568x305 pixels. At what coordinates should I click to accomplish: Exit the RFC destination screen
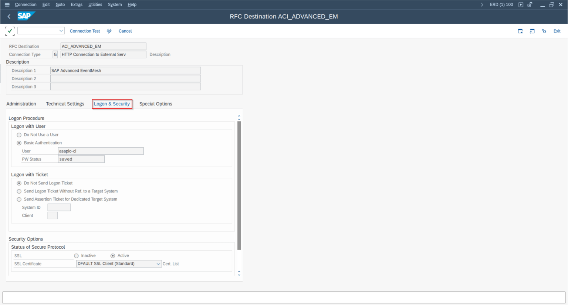[557, 31]
